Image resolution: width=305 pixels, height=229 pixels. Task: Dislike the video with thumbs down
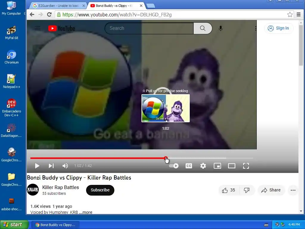click(247, 190)
